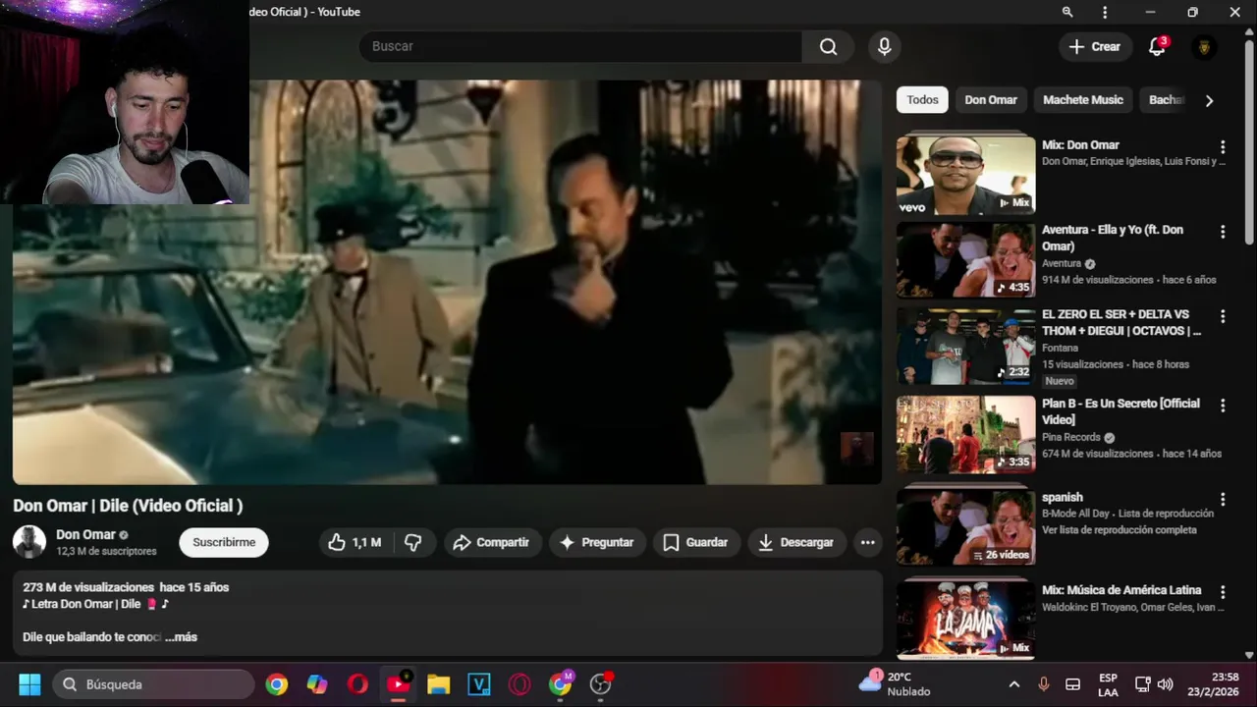The image size is (1257, 707).
Task: Open File Explorer from the taskbar
Action: pyautogui.click(x=438, y=684)
